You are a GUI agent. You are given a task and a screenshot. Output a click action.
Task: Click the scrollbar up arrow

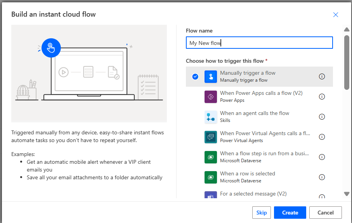(x=347, y=29)
